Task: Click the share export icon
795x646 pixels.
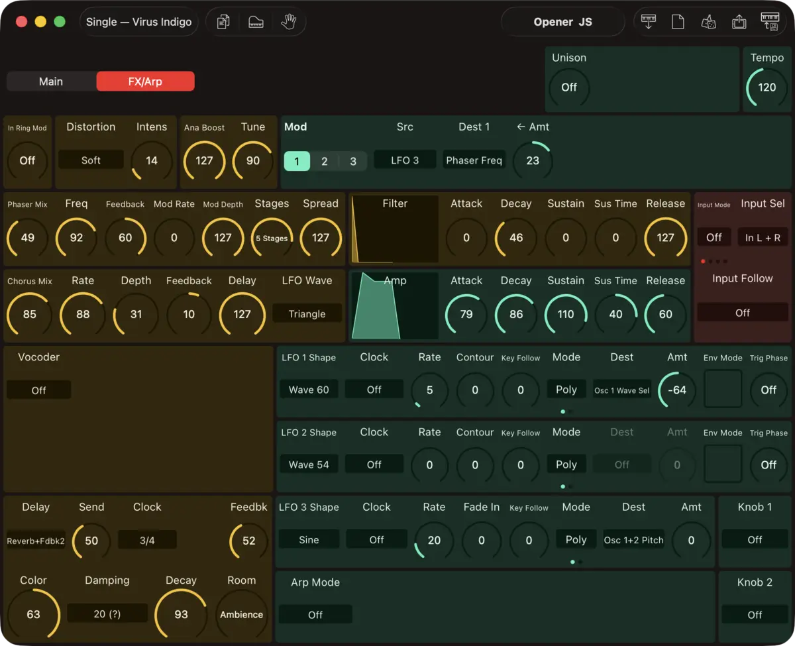Action: pyautogui.click(x=739, y=22)
